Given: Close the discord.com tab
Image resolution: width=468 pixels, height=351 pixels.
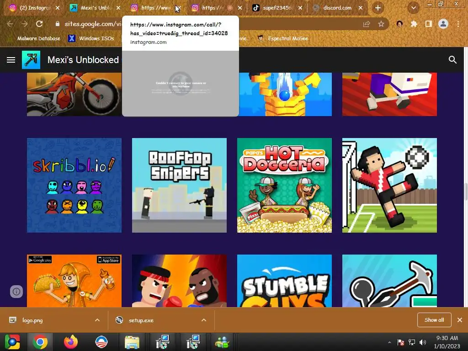Looking at the screenshot, I should tap(361, 8).
